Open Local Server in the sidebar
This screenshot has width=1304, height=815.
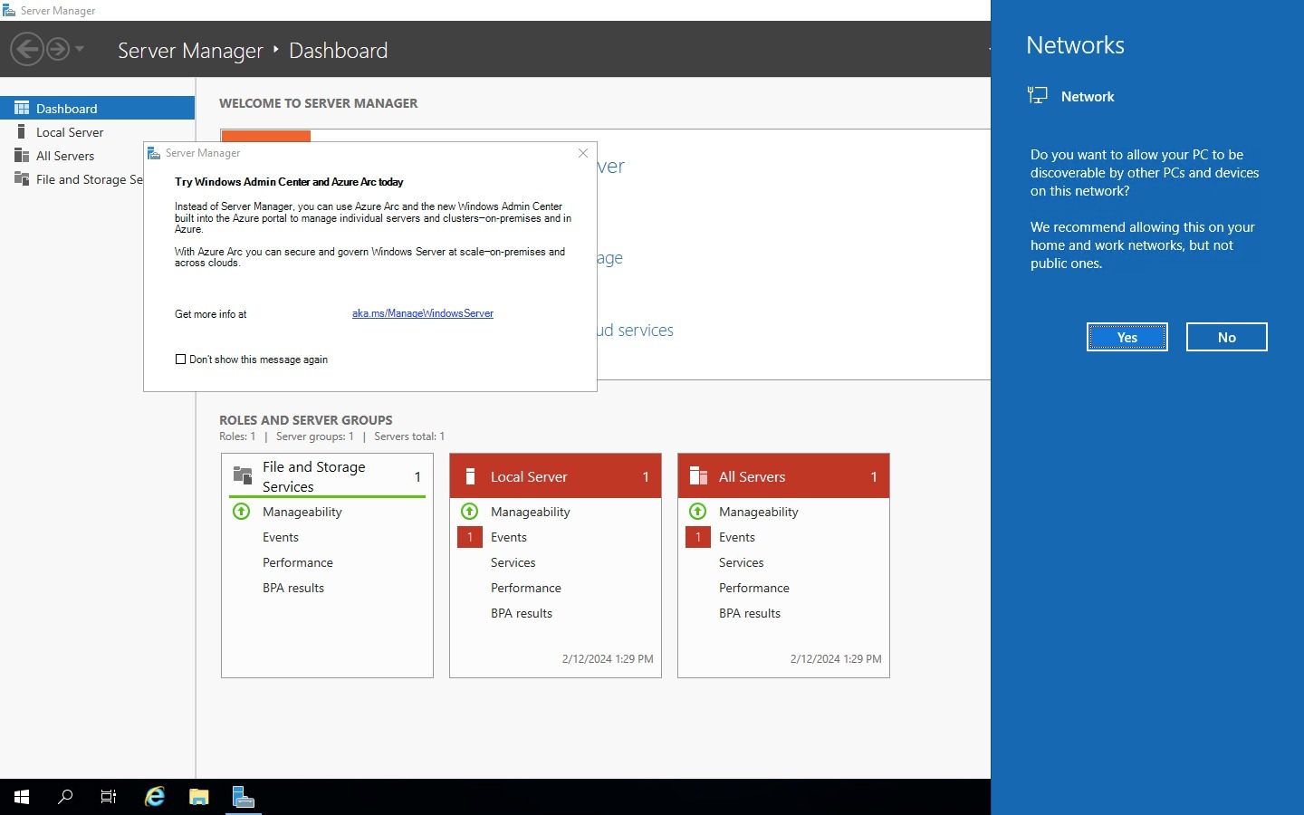(70, 132)
